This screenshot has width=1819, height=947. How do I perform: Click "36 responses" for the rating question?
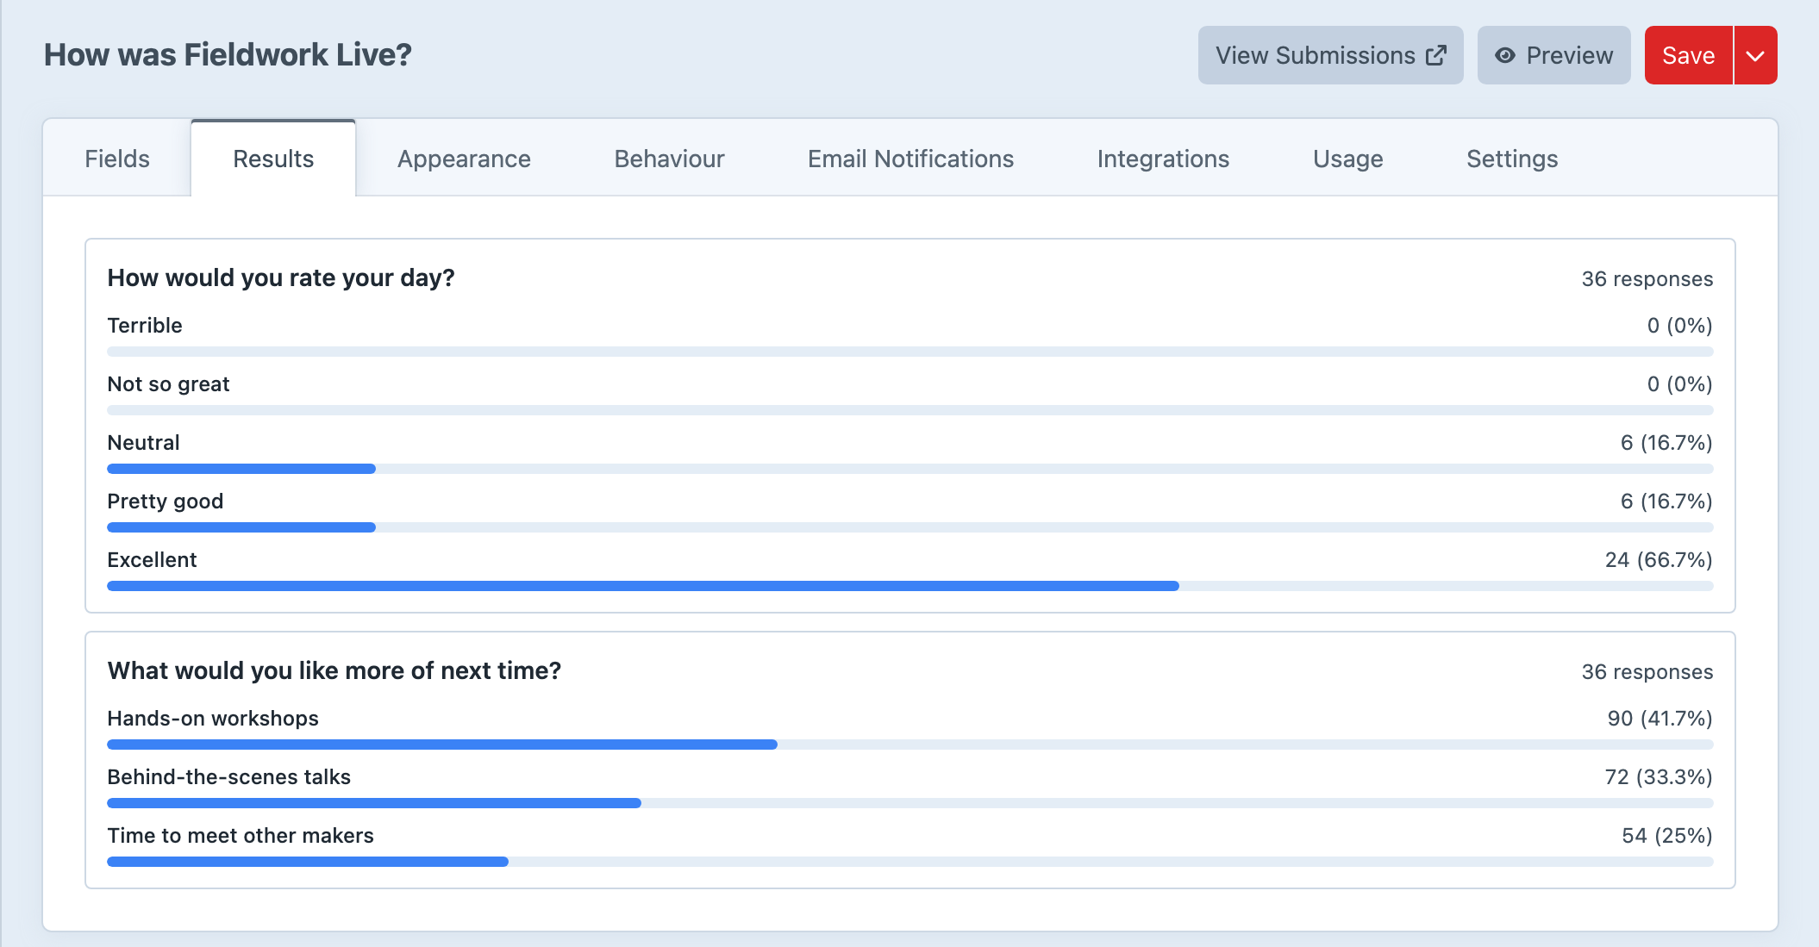[1647, 279]
